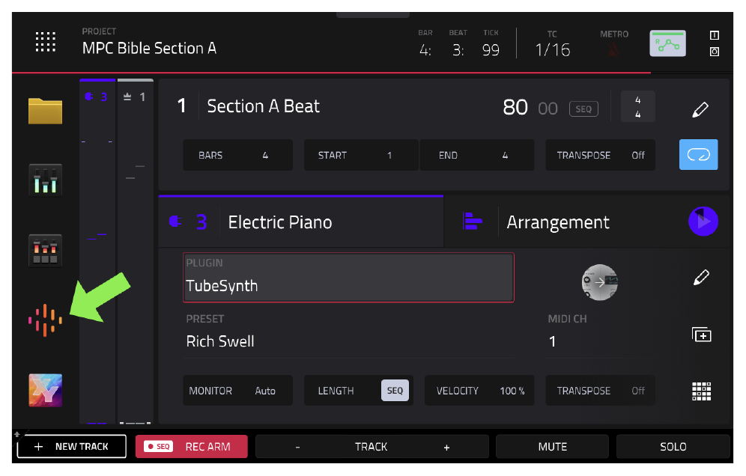The width and height of the screenshot is (746, 476).
Task: Open the orange waveform sample icon
Action: pyautogui.click(x=45, y=320)
